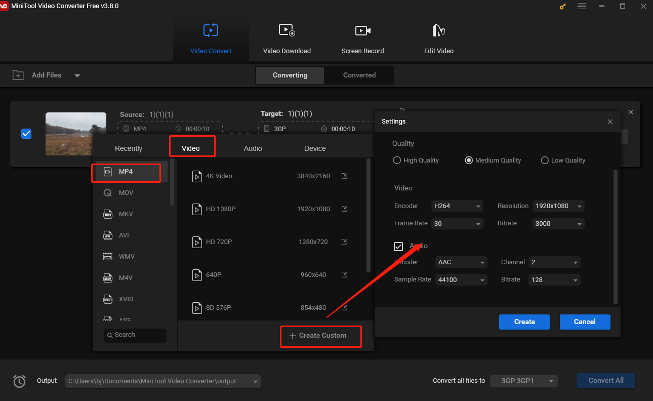Click the WMV format icon
Image resolution: width=653 pixels, height=401 pixels.
tap(108, 257)
